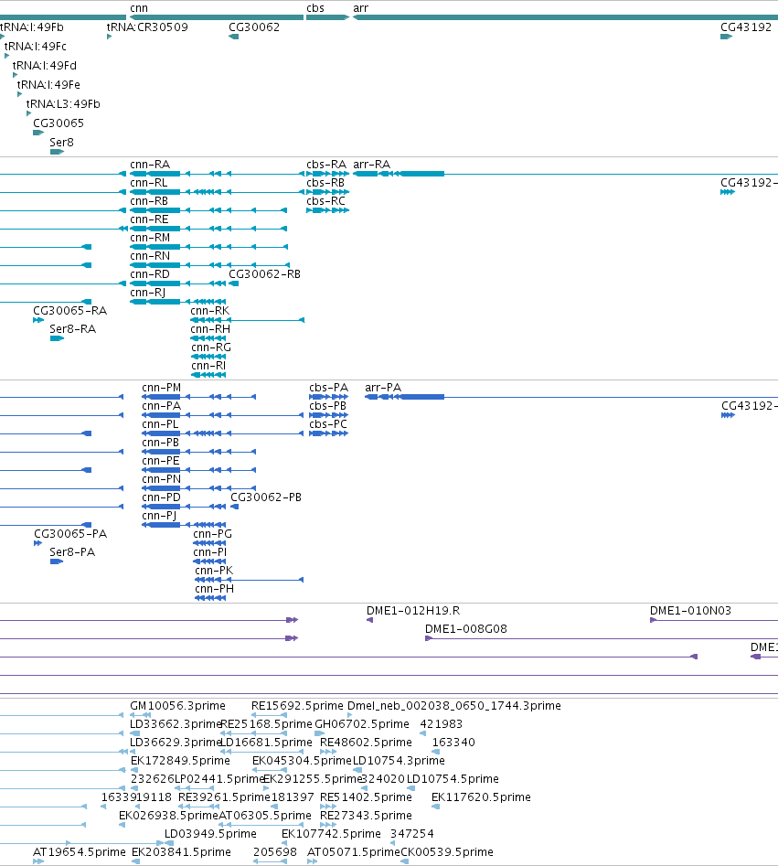The width and height of the screenshot is (778, 866).
Task: Click the cnn-RN transcript label
Action: pos(150,256)
